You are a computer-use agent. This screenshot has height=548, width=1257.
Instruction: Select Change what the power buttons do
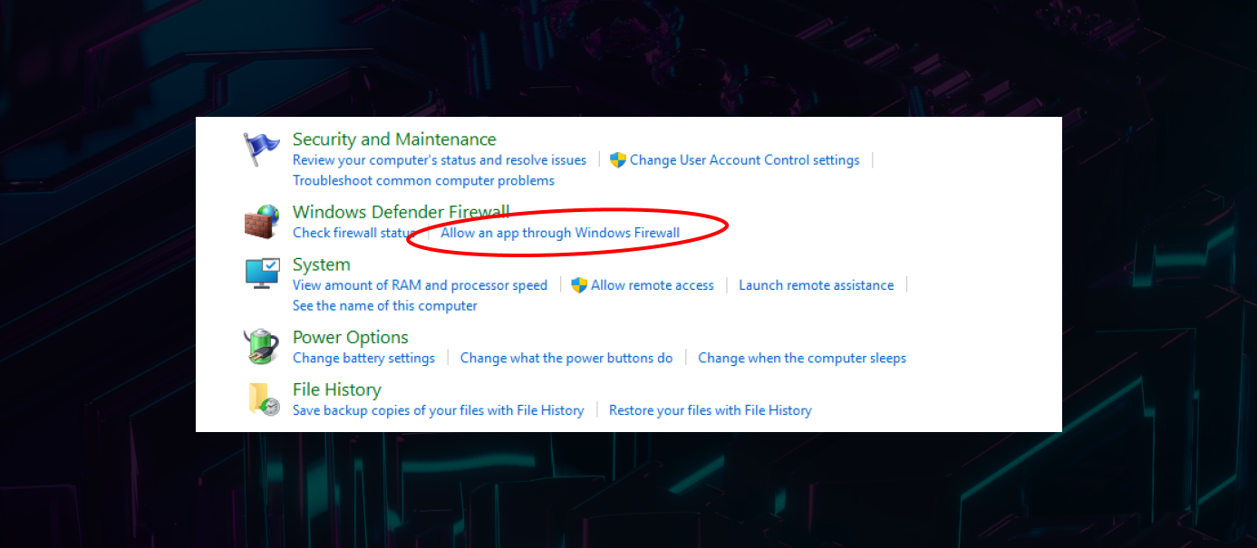click(566, 358)
